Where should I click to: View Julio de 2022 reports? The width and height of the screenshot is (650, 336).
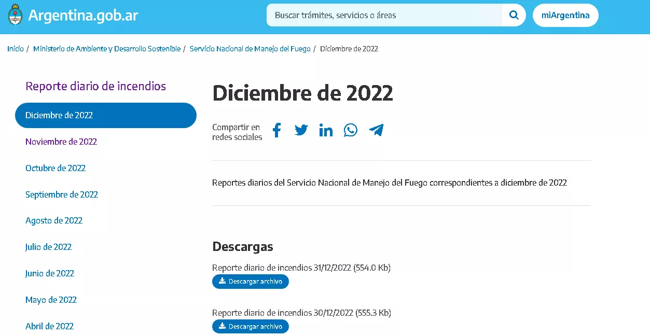[48, 247]
